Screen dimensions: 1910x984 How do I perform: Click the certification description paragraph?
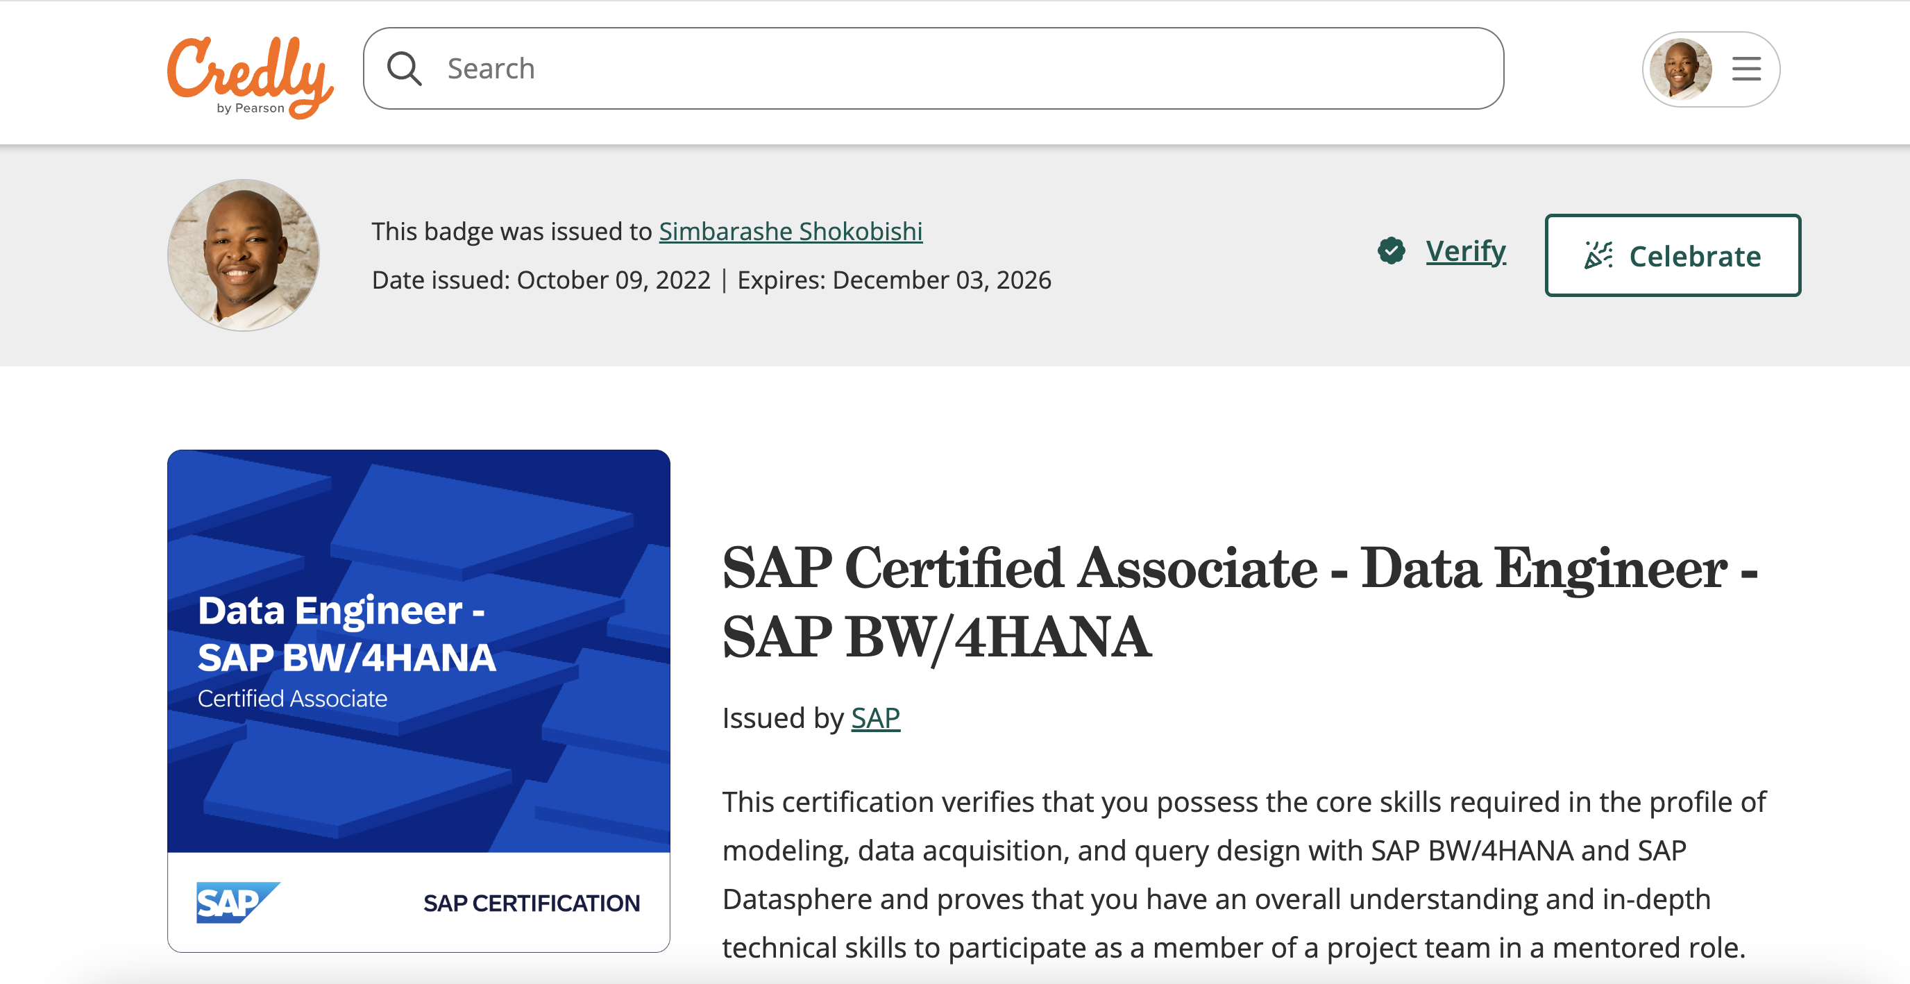pos(1243,874)
